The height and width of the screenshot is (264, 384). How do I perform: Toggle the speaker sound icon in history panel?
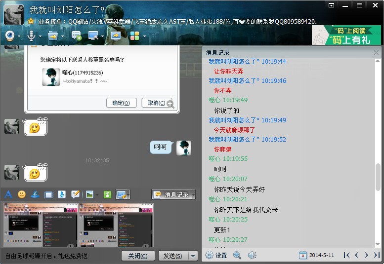[252, 255]
